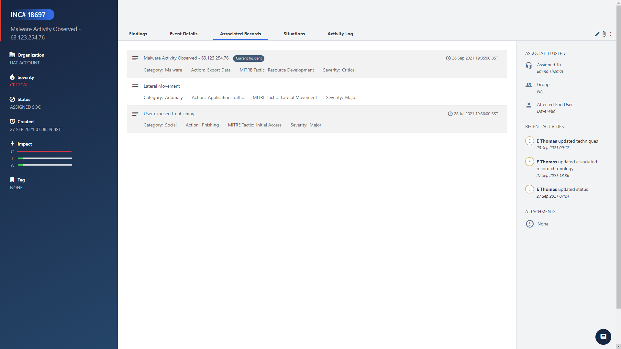Open attachments via paperclip icon

click(604, 34)
